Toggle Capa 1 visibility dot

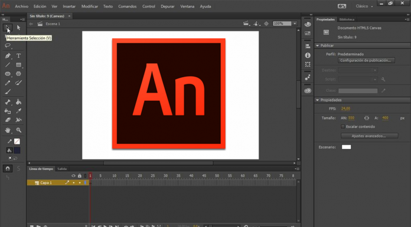click(x=74, y=183)
